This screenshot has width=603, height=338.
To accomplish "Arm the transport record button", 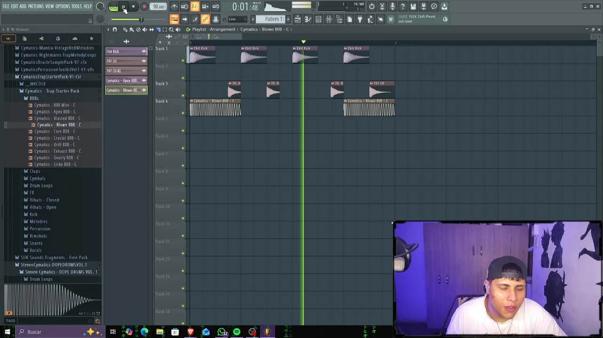I will [x=144, y=7].
